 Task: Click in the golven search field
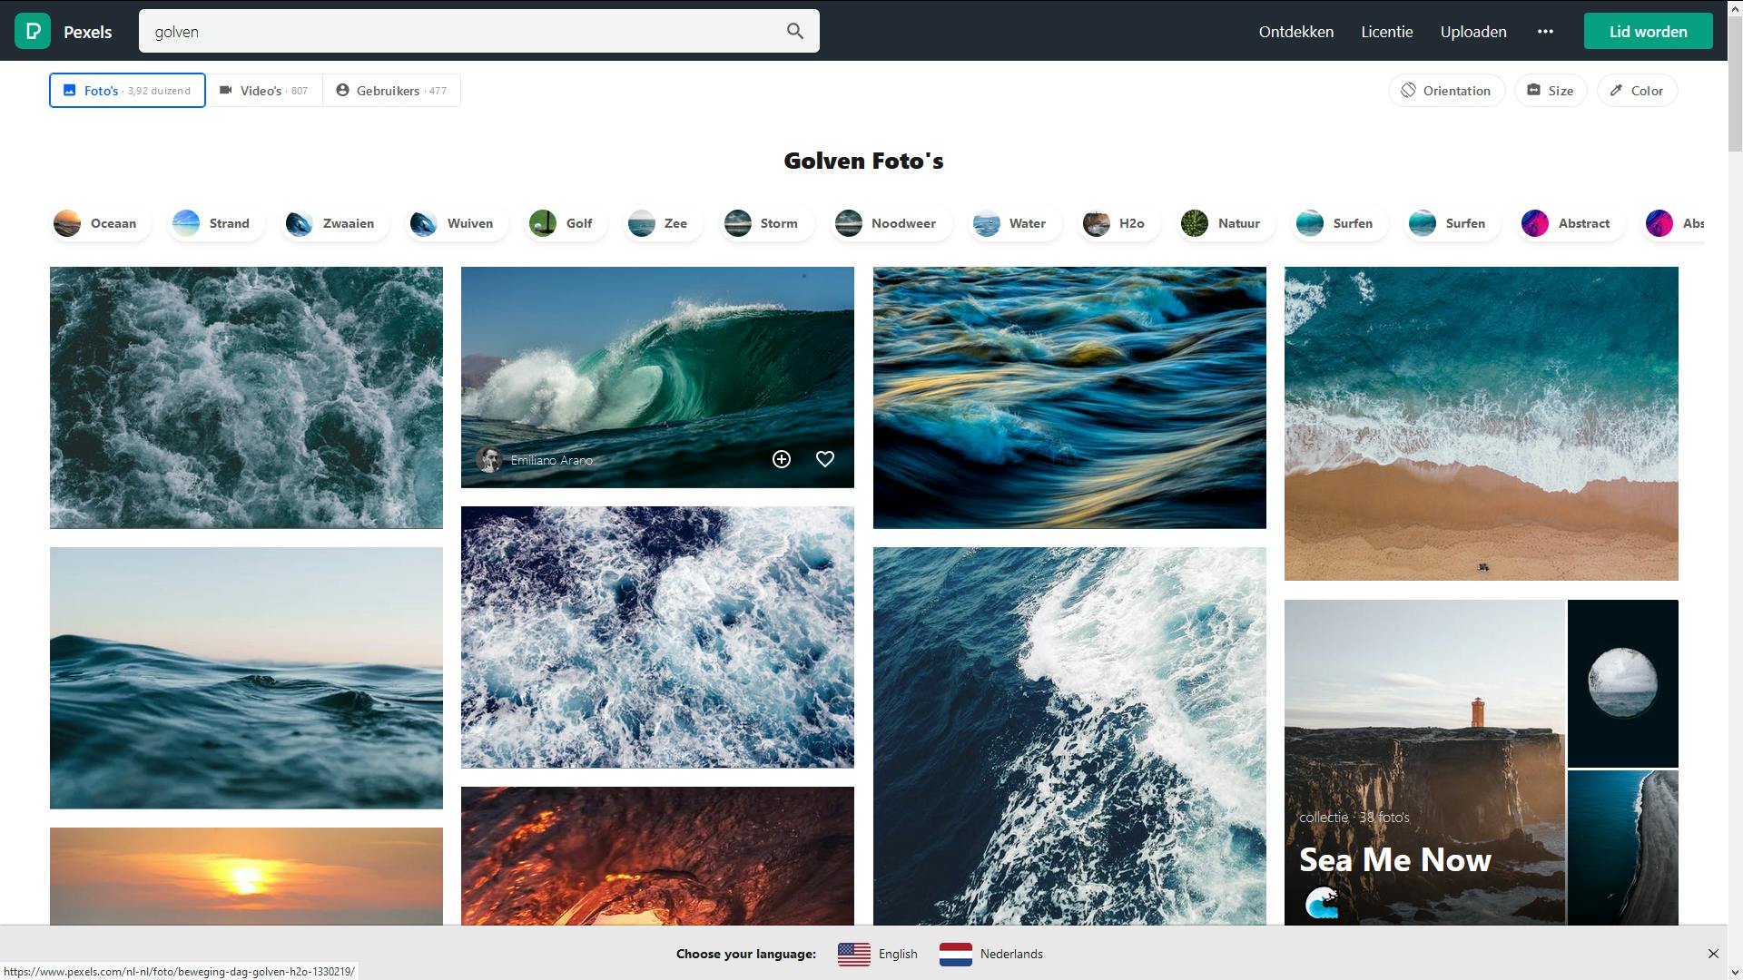pos(454,32)
